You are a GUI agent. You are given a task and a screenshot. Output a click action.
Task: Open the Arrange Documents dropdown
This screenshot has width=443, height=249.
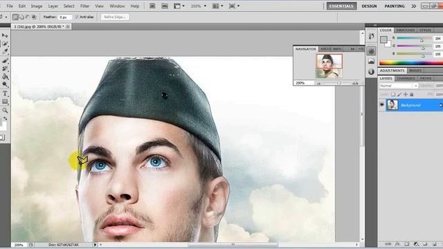218,6
